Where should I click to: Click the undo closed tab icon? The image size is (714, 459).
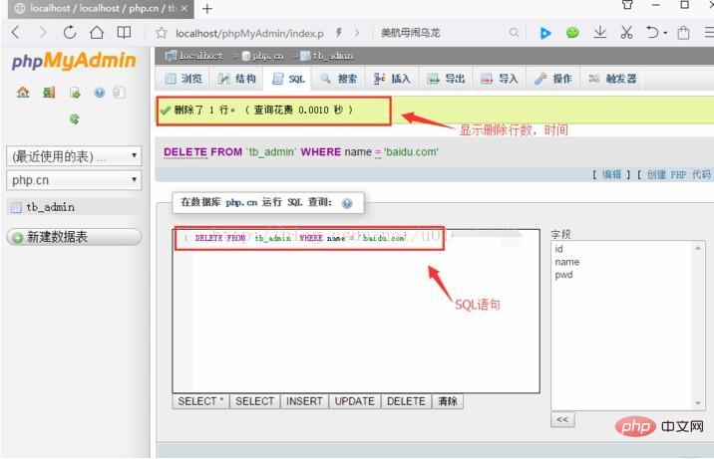pyautogui.click(x=652, y=32)
